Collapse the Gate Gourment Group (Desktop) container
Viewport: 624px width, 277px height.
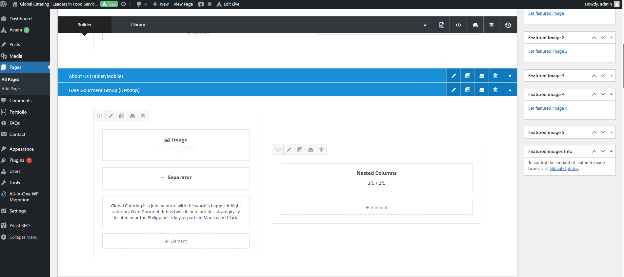tap(510, 90)
